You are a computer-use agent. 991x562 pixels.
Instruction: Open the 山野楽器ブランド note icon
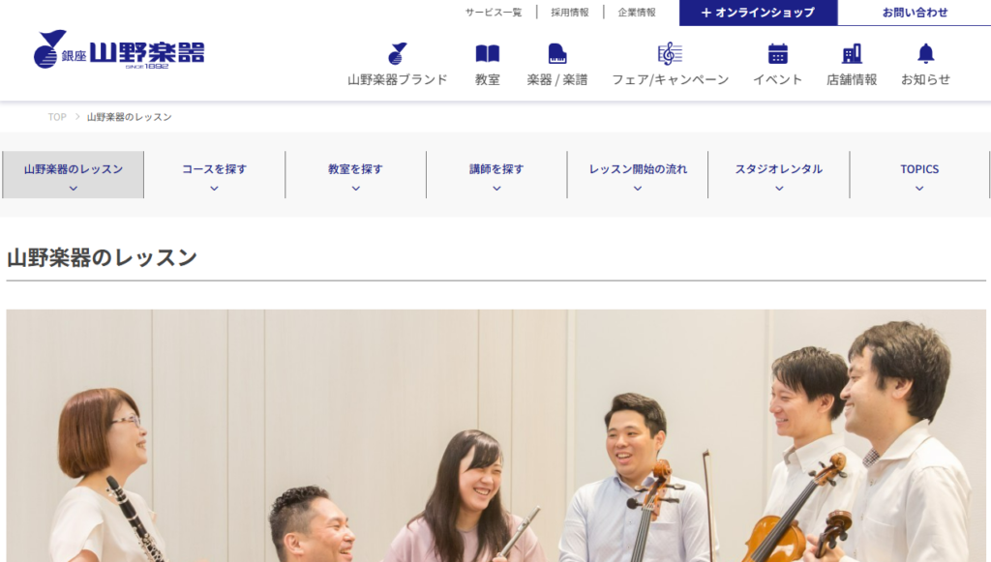tap(398, 53)
